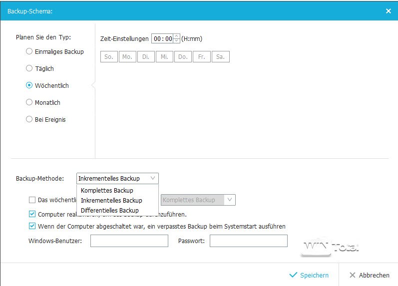Screen dimensions: 398x286
Task: Close the Backup-Schema dialog
Action: (389, 10)
